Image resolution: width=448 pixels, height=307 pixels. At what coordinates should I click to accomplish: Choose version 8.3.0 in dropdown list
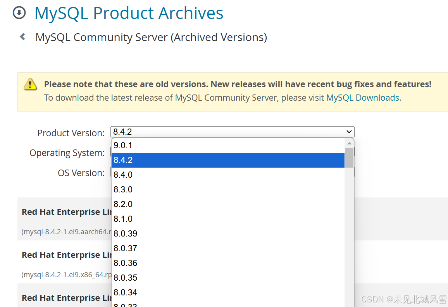point(228,189)
